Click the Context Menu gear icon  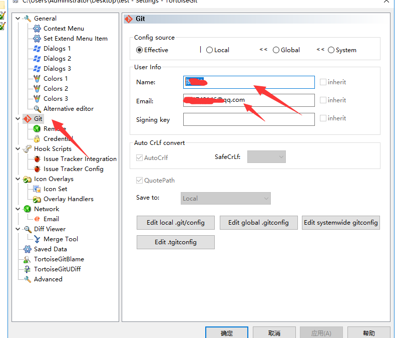(37, 29)
